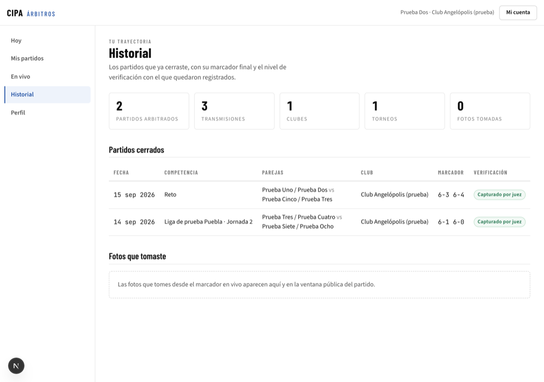This screenshot has width=544, height=382.
Task: Click the Parejas column header
Action: click(272, 172)
